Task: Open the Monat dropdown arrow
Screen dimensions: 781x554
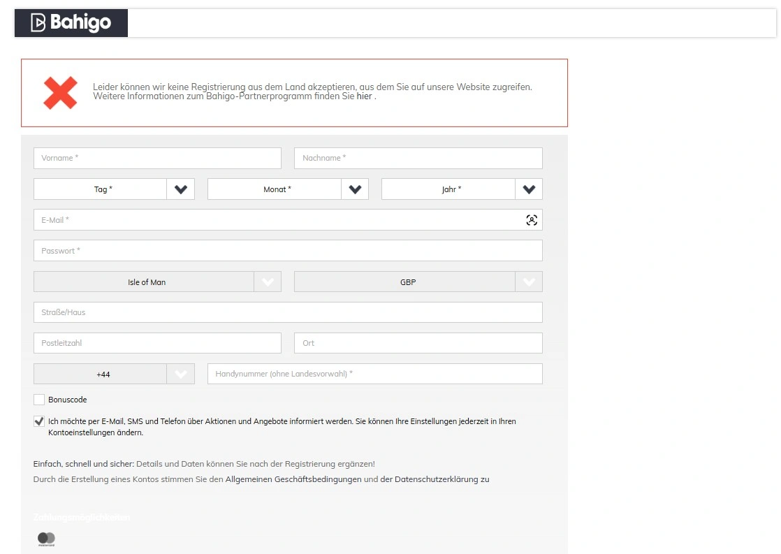Action: click(x=355, y=189)
